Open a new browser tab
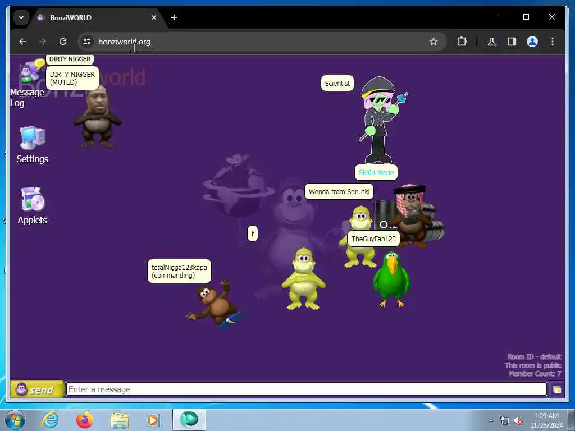Screen dimensions: 575x431 coord(174,17)
